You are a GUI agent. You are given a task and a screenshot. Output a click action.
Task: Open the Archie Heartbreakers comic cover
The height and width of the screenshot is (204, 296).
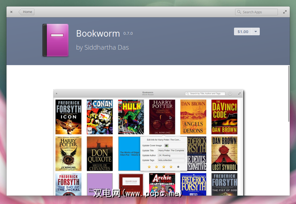[x=162, y=185]
